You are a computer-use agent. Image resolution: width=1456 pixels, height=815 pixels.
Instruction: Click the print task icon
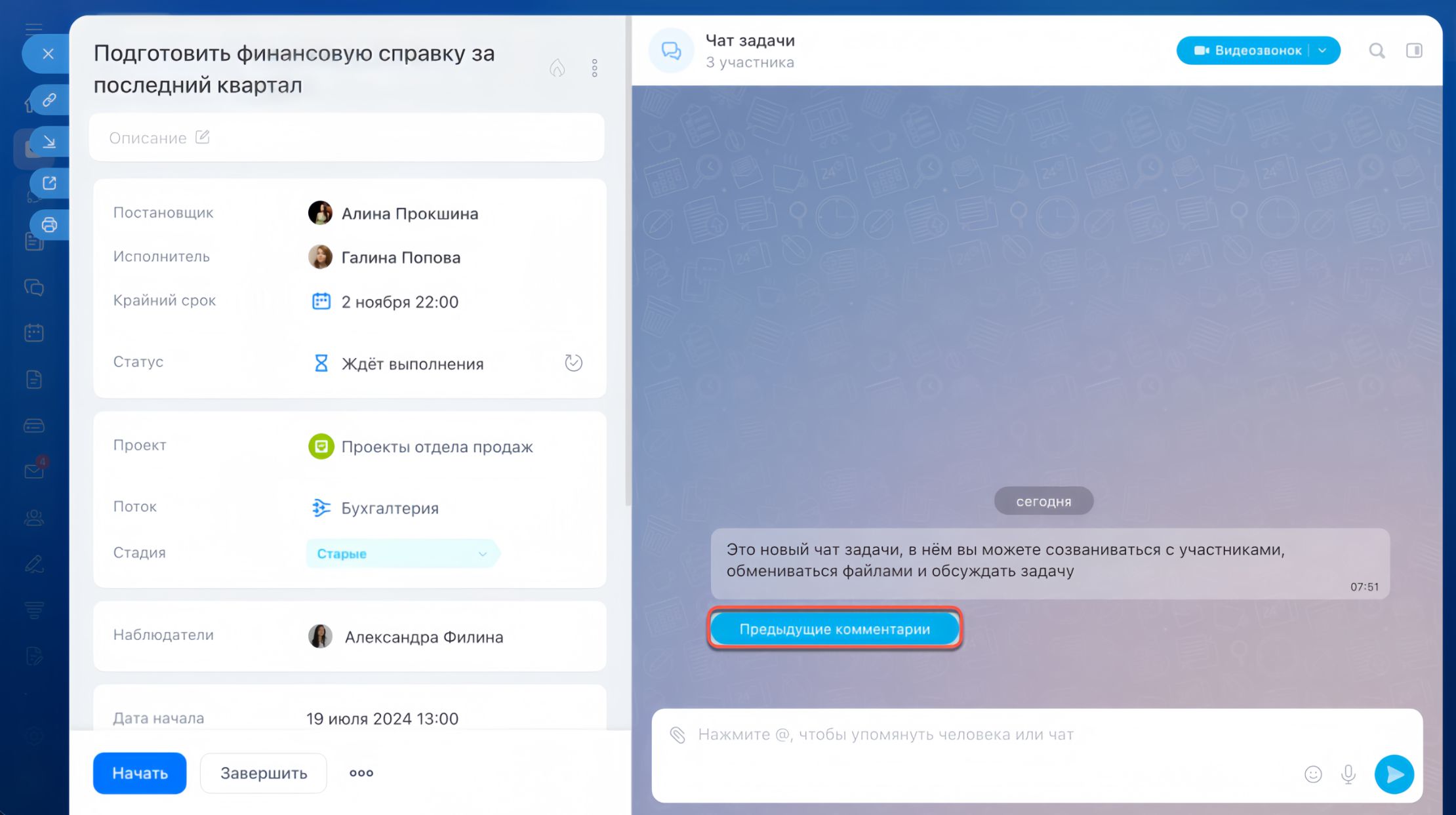(49, 225)
